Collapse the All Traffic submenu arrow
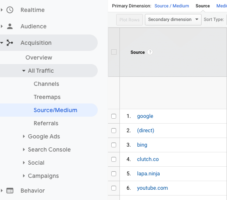The width and height of the screenshot is (227, 200). (x=24, y=71)
